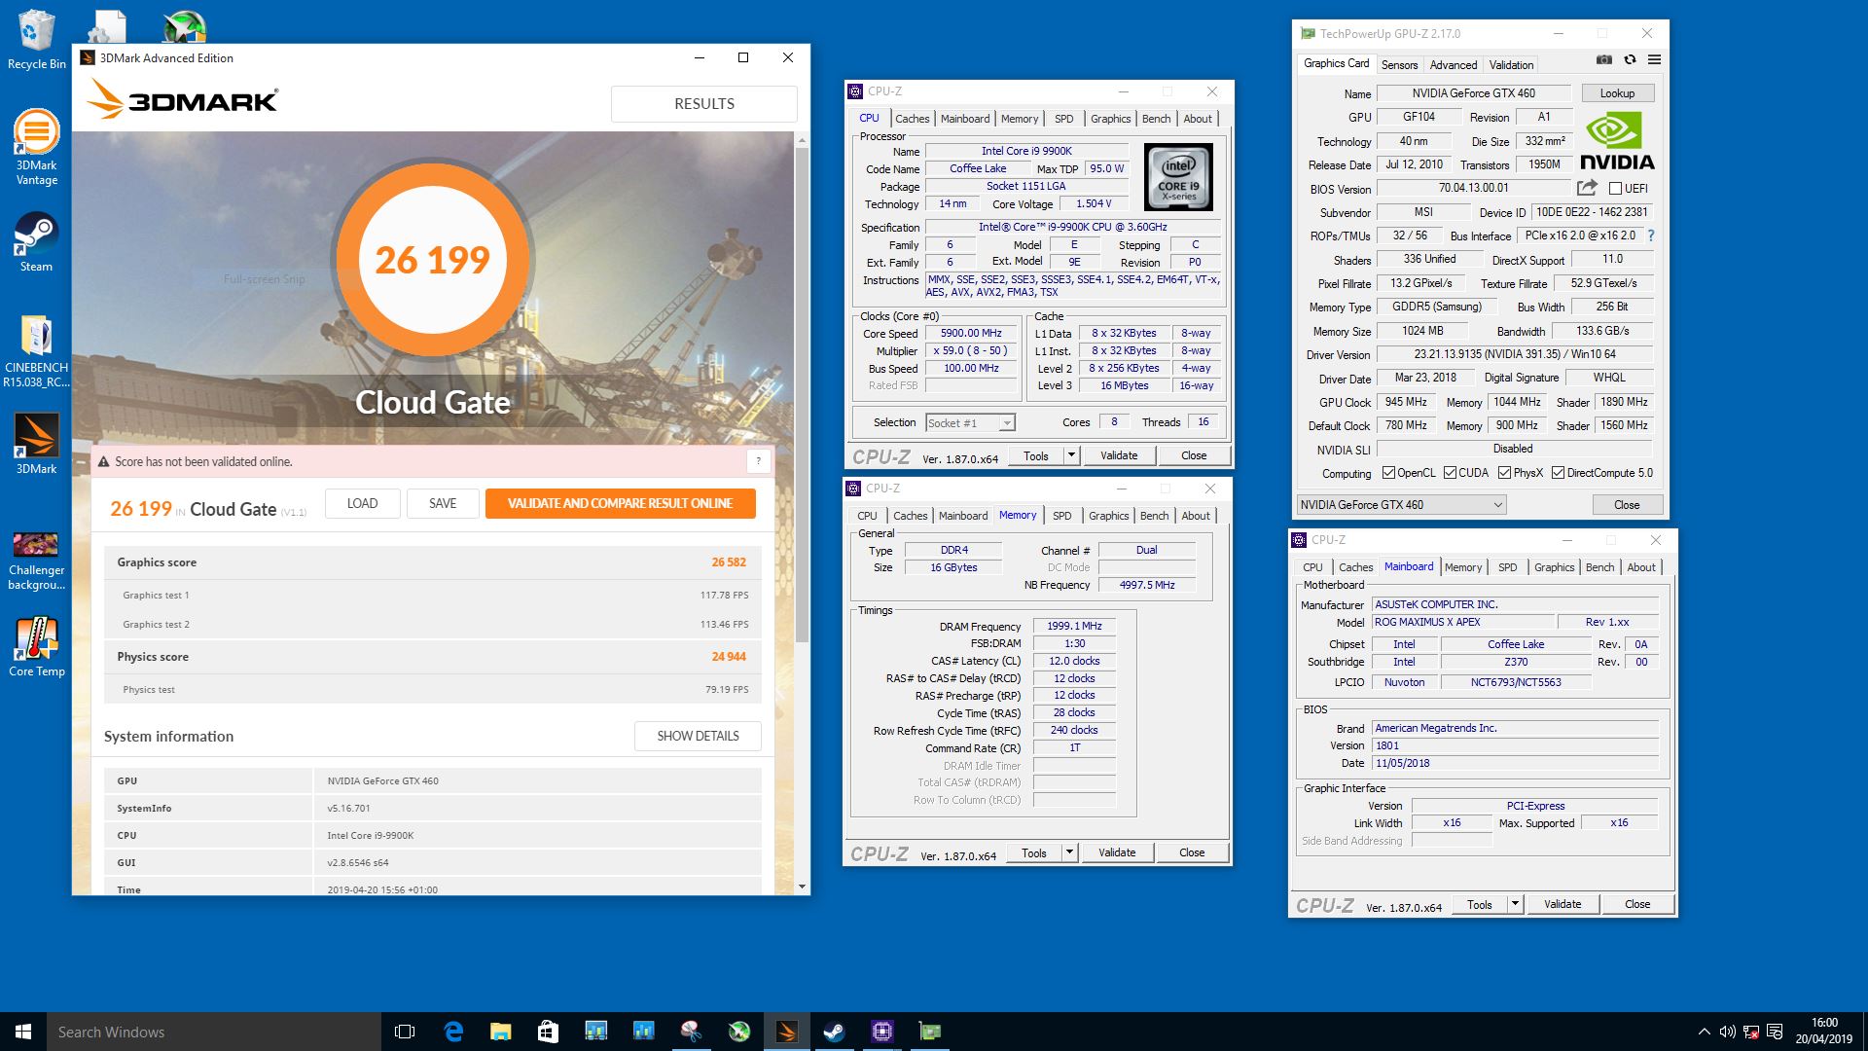
Task: Open the GPU selection dropdown in GPU-Z
Action: 1401,504
